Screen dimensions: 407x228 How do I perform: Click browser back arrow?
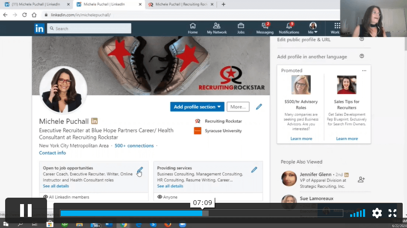tap(5, 15)
